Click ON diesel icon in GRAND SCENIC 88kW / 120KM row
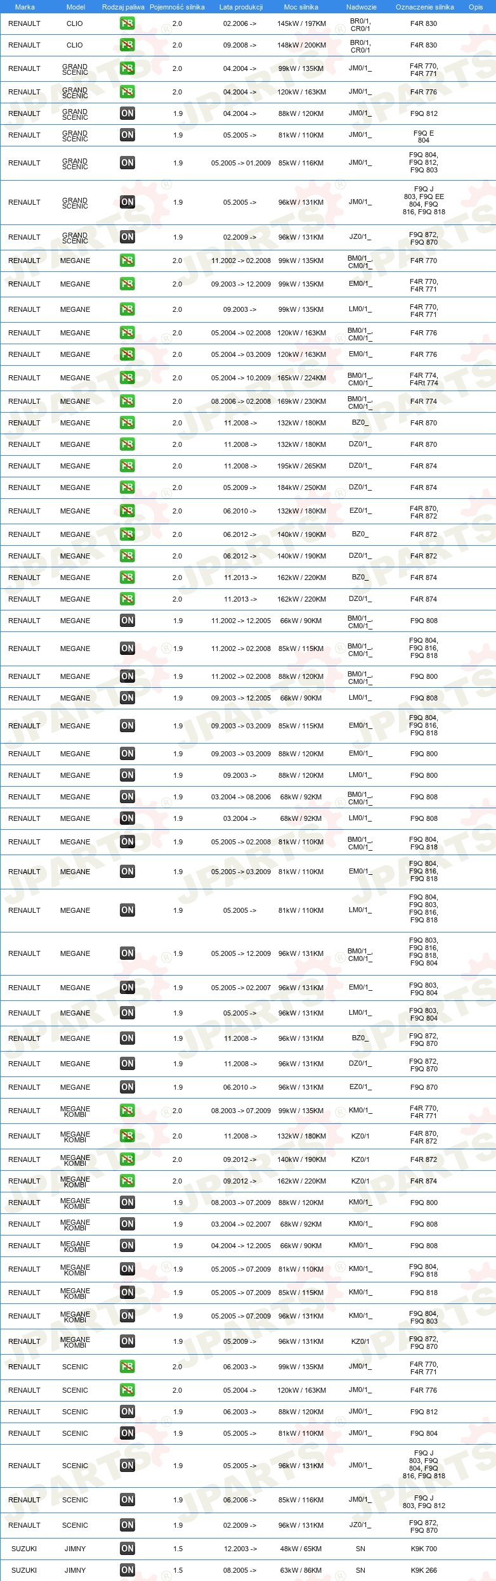Image resolution: width=496 pixels, height=1581 pixels. tap(127, 113)
